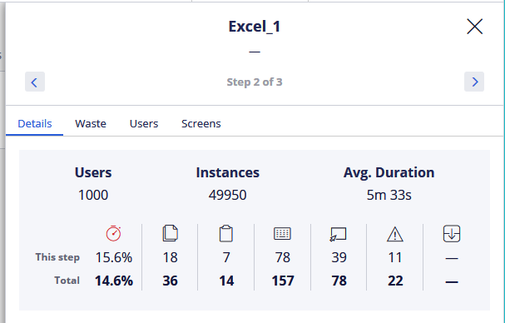Viewport: 505px width, 323px height.
Task: Click the Instances value 49950
Action: click(227, 195)
